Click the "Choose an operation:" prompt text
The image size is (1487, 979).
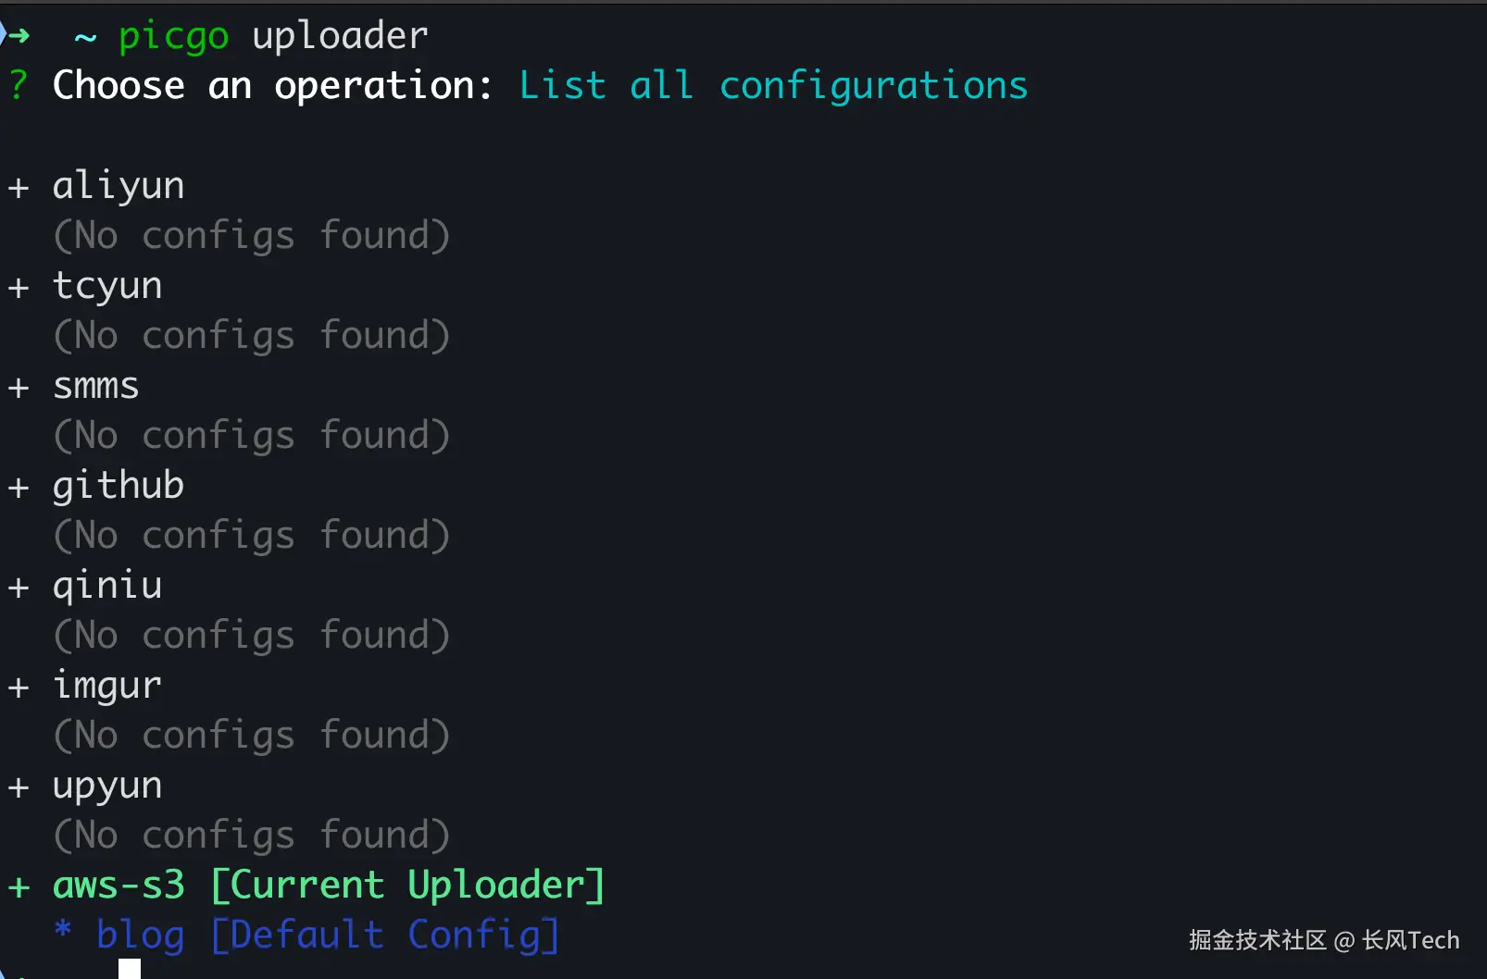click(x=272, y=85)
